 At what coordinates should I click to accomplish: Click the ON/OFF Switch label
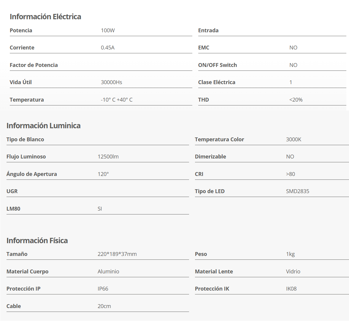click(x=218, y=65)
